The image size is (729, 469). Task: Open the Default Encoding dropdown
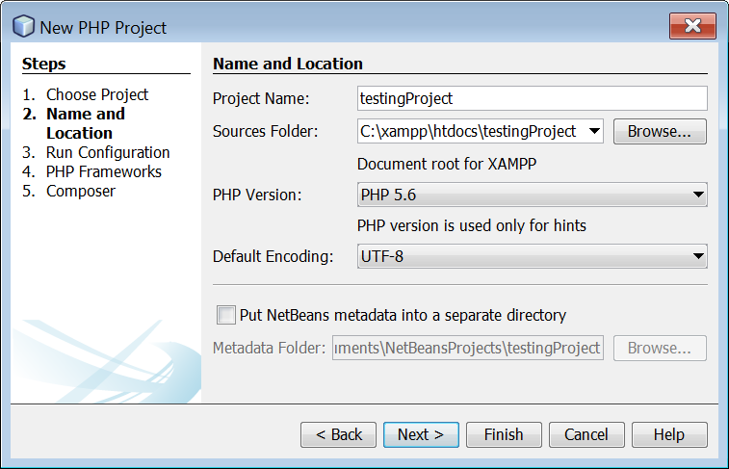pos(533,256)
